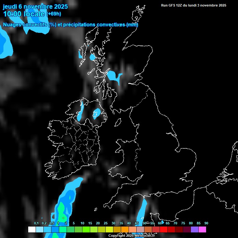Click the date title 'jeudi 6 novembre 2025'
Screen dimensions: 238x238
point(35,7)
